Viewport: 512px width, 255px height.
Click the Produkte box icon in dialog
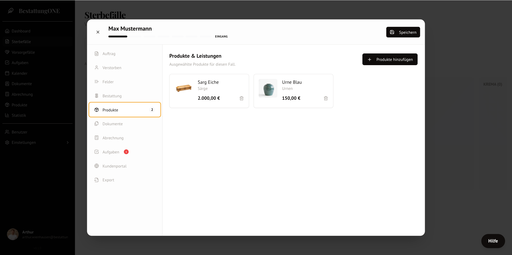click(x=97, y=110)
